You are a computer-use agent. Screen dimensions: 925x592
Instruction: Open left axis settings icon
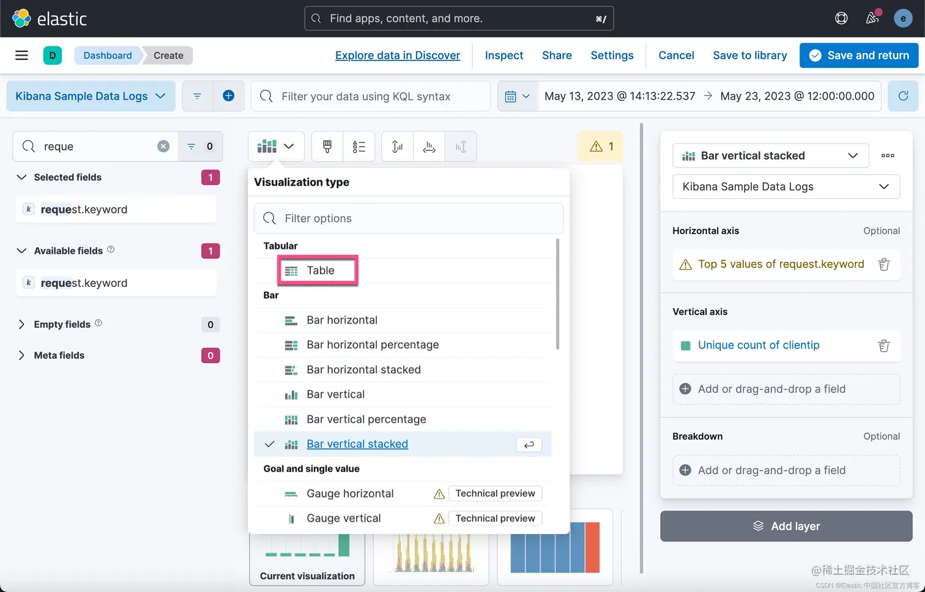pos(397,146)
